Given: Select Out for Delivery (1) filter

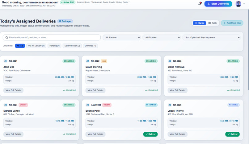Looking at the screenshot, I should tap(36, 46).
